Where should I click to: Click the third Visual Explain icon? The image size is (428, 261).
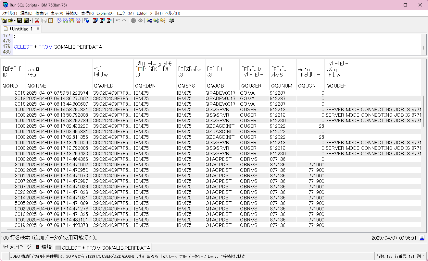tap(163, 20)
